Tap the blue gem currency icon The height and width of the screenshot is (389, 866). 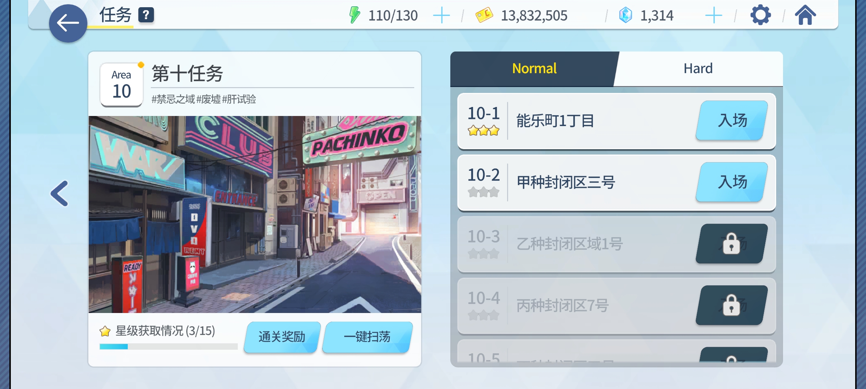(625, 15)
